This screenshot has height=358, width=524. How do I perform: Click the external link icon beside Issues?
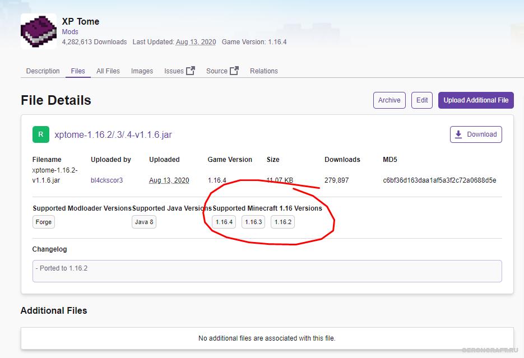click(191, 71)
